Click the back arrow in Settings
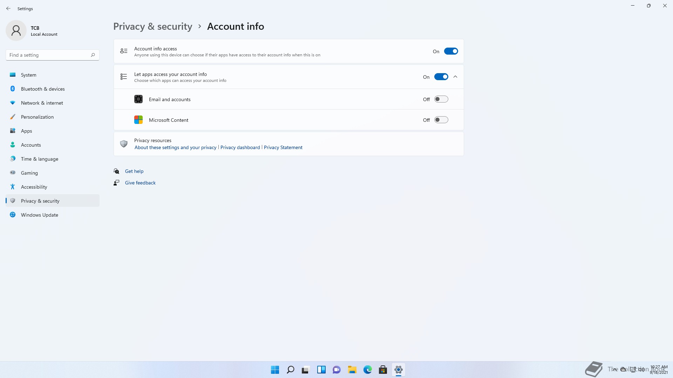This screenshot has width=673, height=378. pos(8,8)
